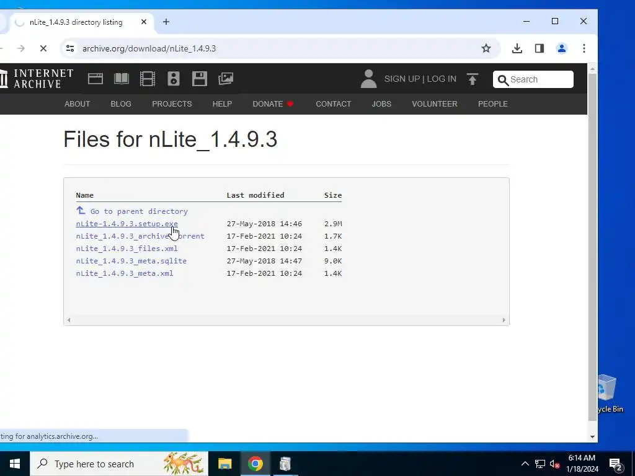The width and height of the screenshot is (635, 476).
Task: Open File Explorer from taskbar
Action: click(x=224, y=464)
